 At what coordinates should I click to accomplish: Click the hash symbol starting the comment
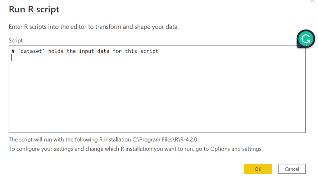(x=13, y=51)
